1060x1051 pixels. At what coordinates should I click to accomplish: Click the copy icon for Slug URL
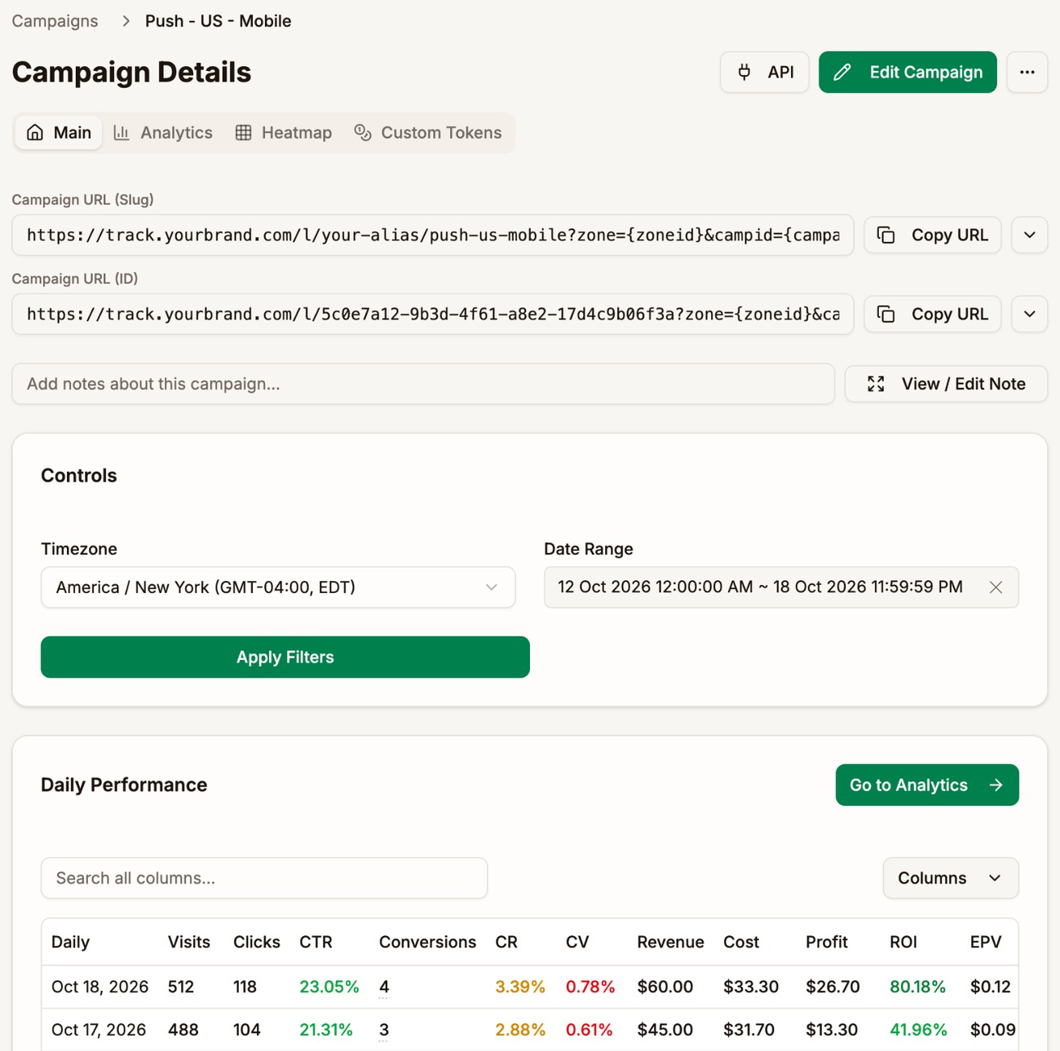tap(886, 235)
